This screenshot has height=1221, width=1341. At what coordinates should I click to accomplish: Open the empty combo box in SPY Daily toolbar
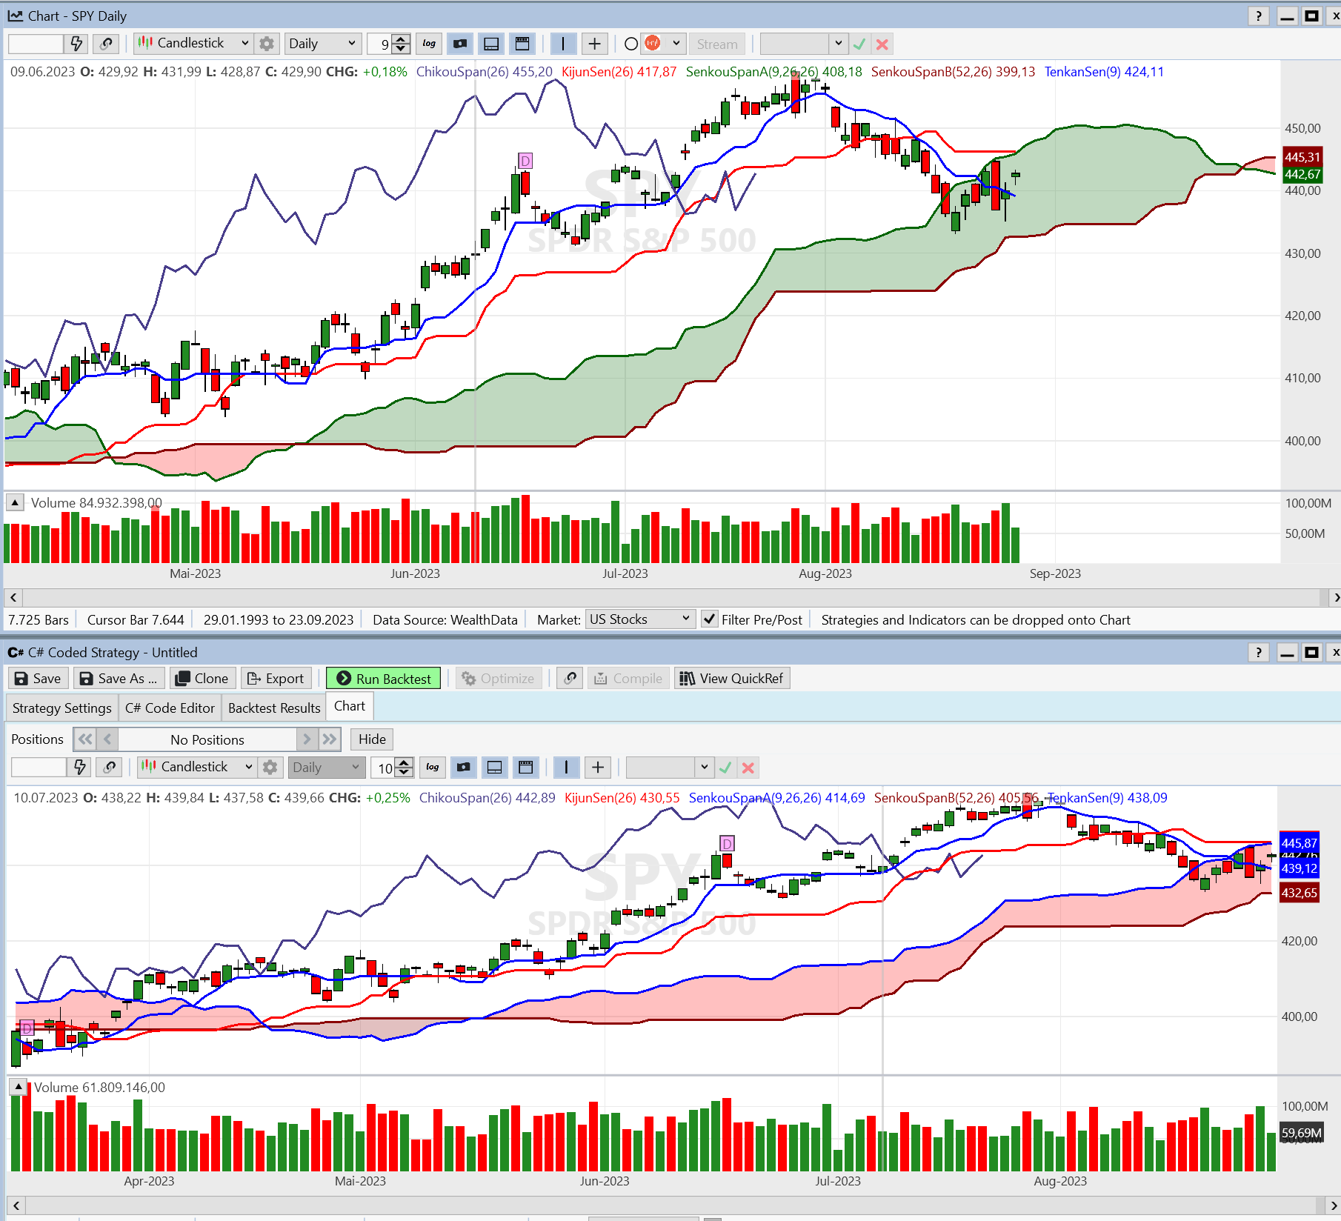803,44
